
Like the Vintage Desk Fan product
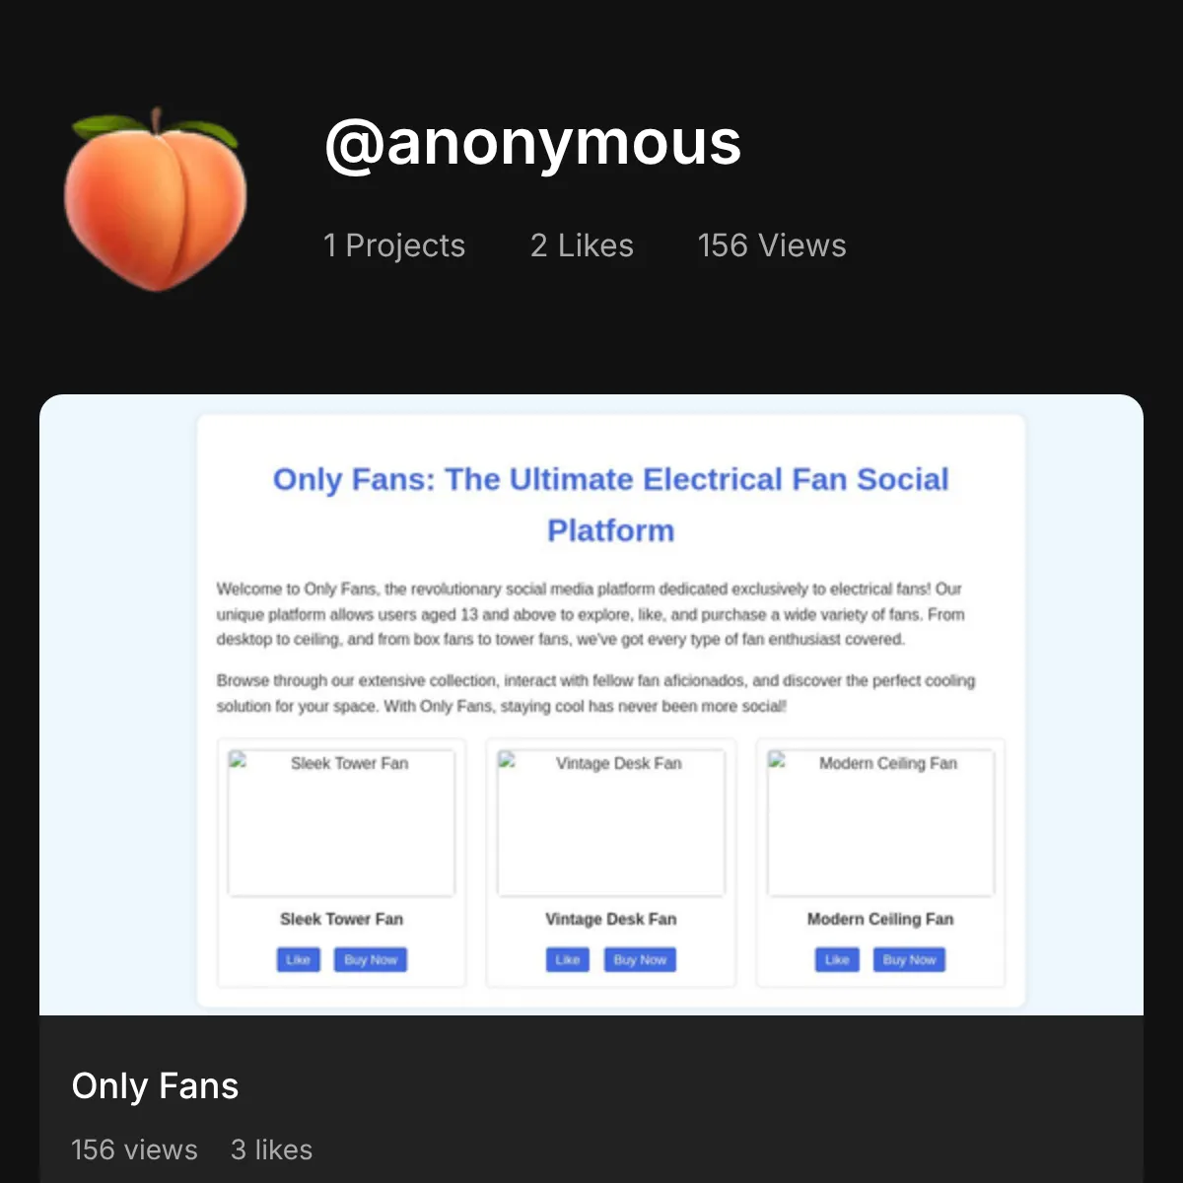coord(567,959)
